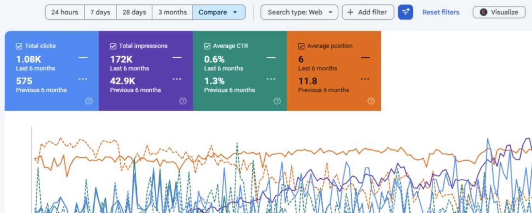Open help icon on Average CTR card
The width and height of the screenshot is (532, 213).
pyautogui.click(x=277, y=101)
